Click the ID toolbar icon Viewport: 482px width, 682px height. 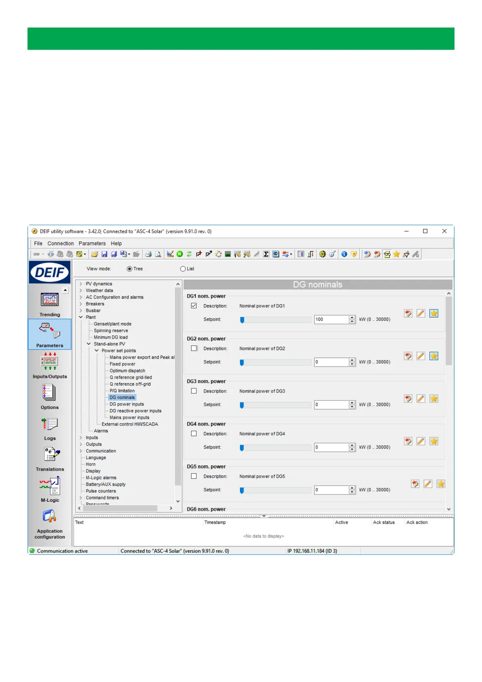pos(276,254)
